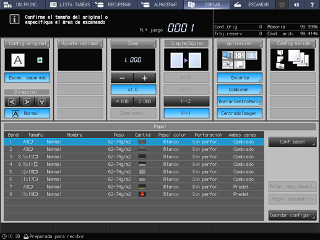The height and width of the screenshot is (240, 320).
Task: Select 1->2 duplex mode
Action: [186, 101]
